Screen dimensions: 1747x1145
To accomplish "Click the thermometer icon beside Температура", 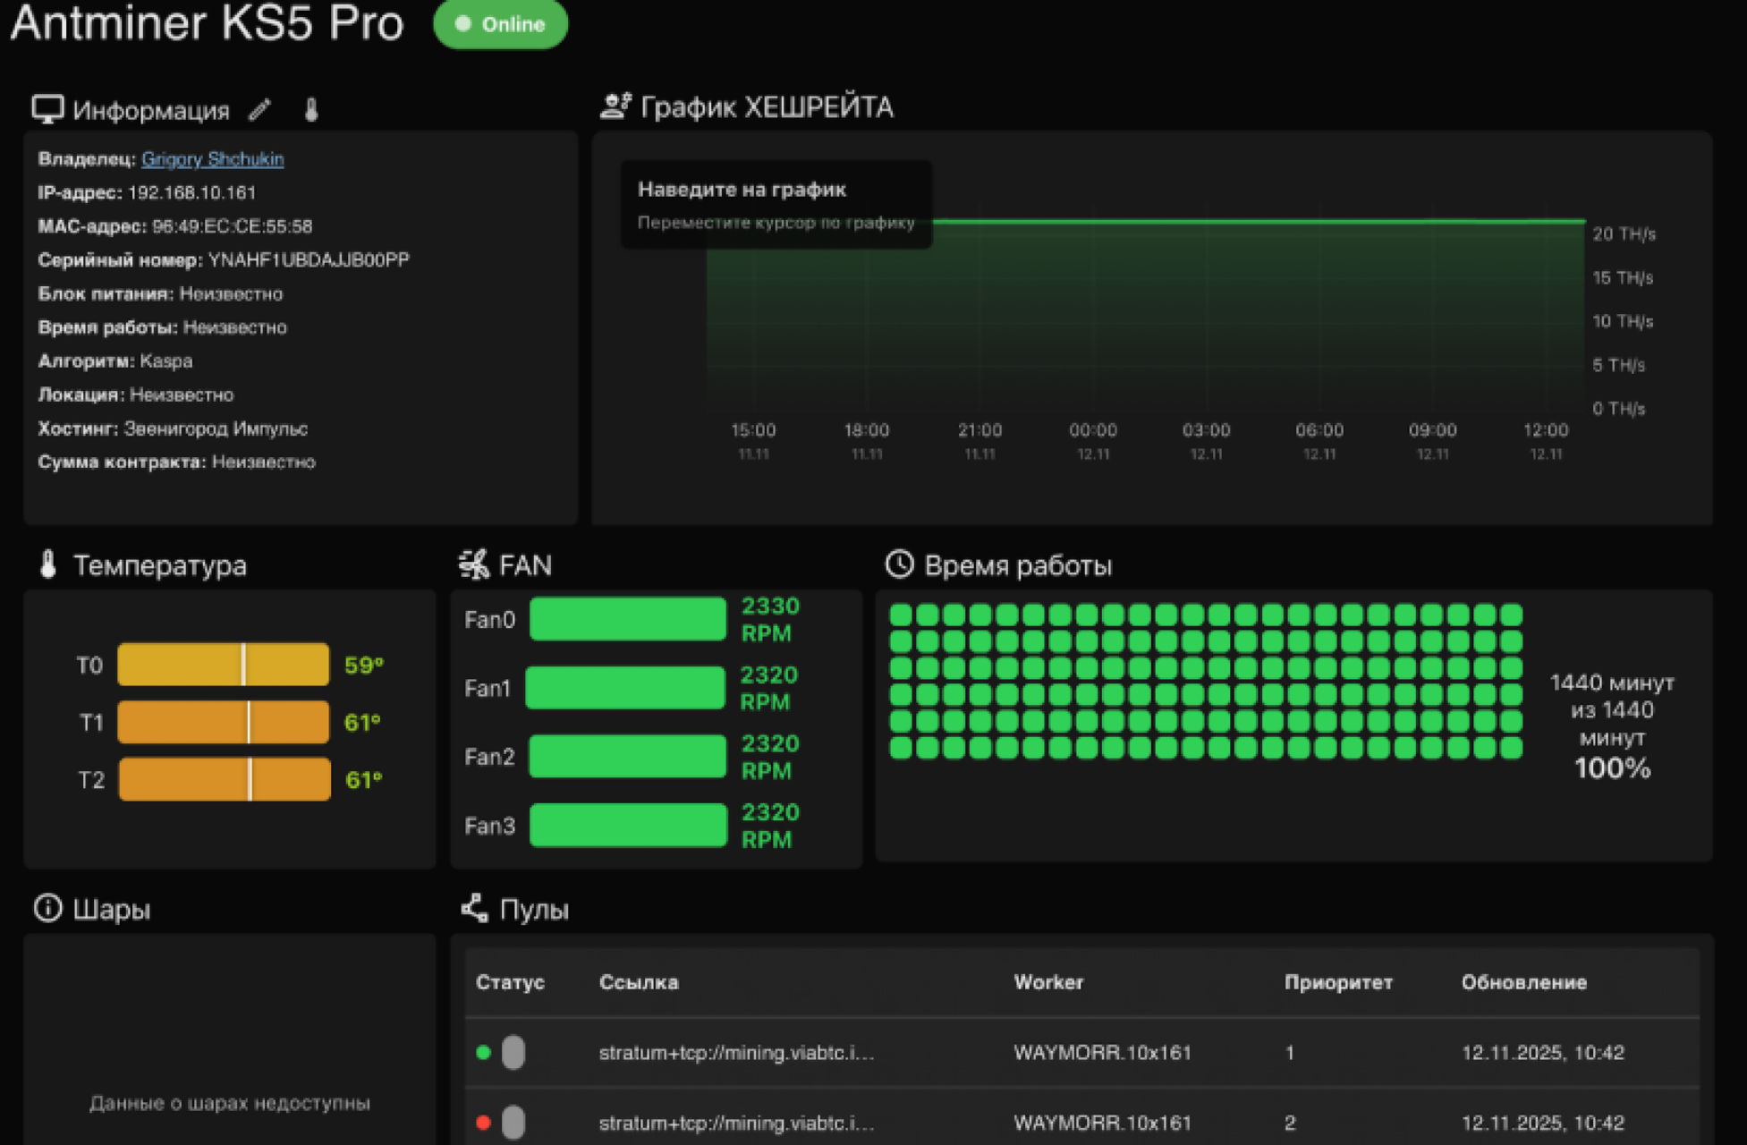I will click(48, 564).
